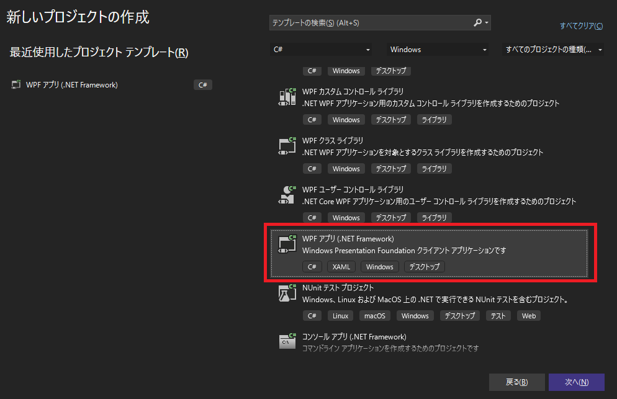
Task: Click the Windows Presentation Foundation description text
Action: point(404,251)
